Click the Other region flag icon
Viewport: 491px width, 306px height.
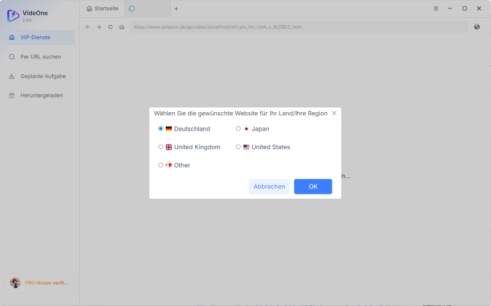click(x=169, y=165)
